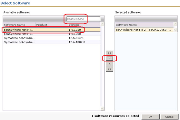Image resolution: width=180 pixels, height=120 pixels.
Task: Click the pcanywhere search filter field
Action: pos(83,19)
